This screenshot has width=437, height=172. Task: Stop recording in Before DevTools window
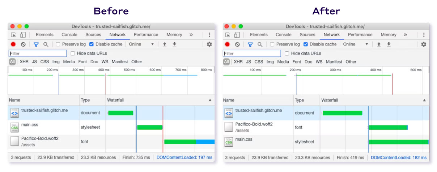(x=13, y=44)
